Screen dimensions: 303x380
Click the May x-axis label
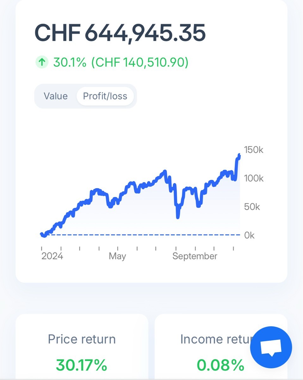[x=117, y=256]
